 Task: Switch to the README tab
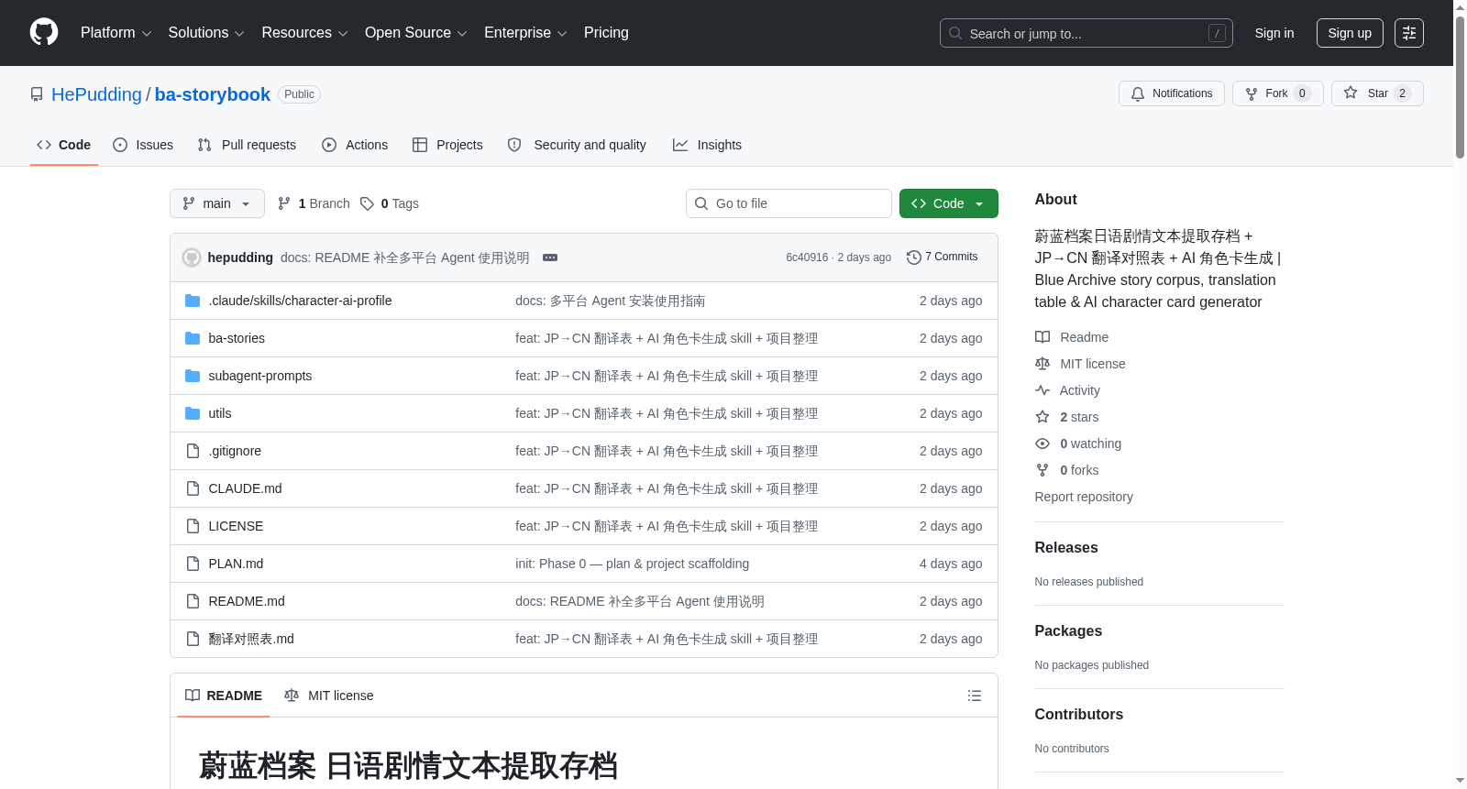[x=224, y=696]
